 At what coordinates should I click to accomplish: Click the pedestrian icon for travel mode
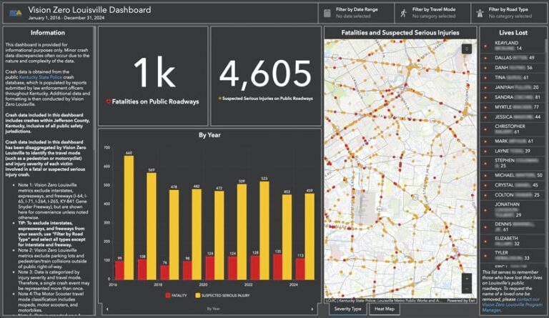click(403, 14)
